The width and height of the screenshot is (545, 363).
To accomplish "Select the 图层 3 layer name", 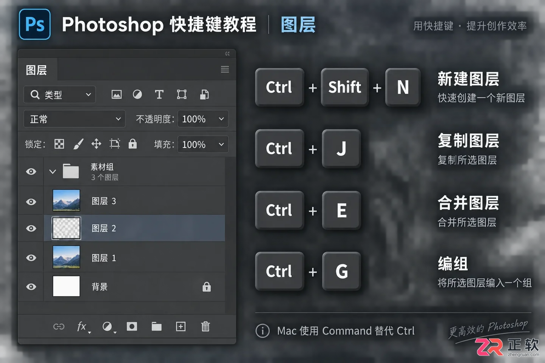I will pyautogui.click(x=104, y=201).
